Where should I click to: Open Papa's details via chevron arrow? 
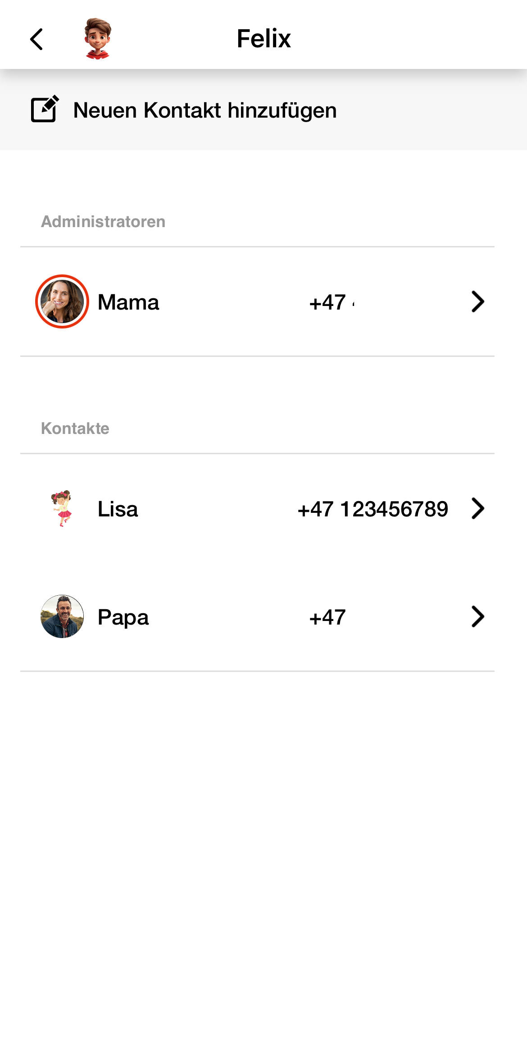click(477, 616)
